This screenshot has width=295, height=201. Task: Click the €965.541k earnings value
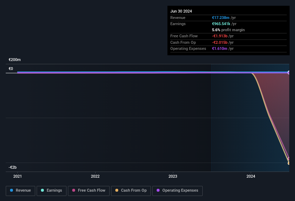pos(221,24)
